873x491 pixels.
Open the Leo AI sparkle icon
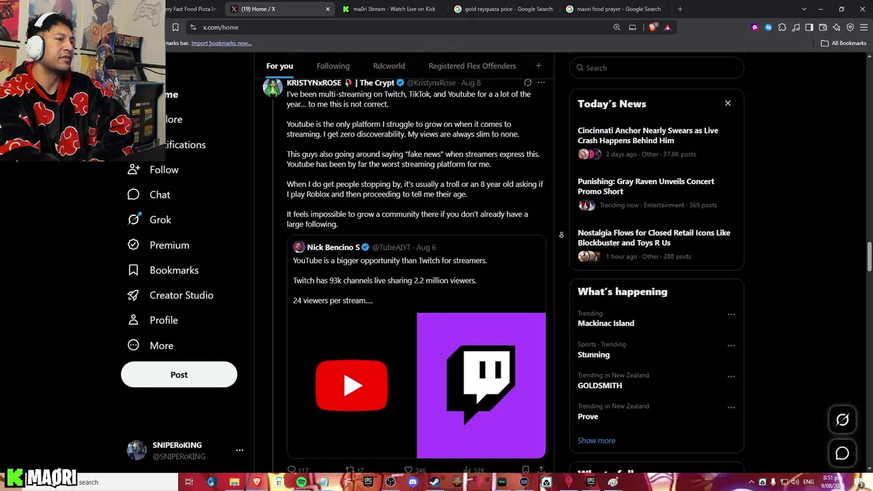click(x=836, y=27)
